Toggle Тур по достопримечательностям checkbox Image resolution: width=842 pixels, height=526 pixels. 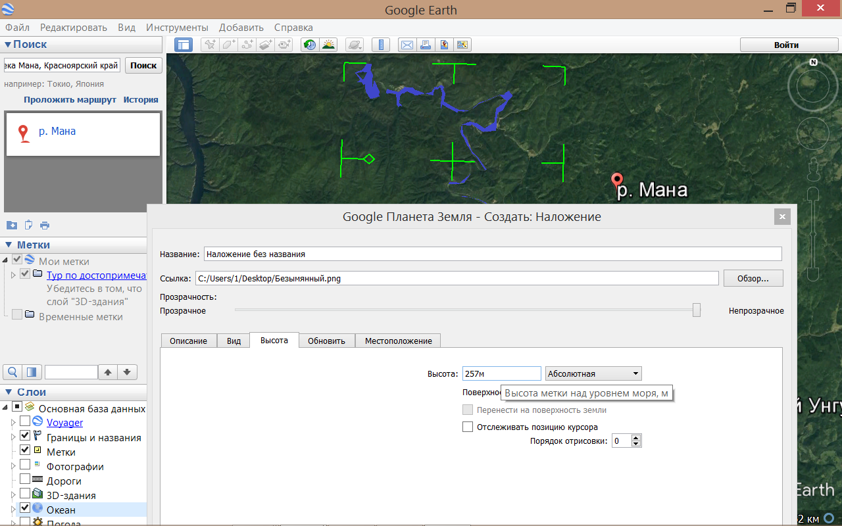coord(25,274)
